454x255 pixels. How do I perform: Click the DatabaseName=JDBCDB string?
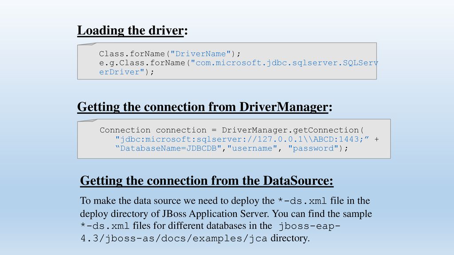168,149
